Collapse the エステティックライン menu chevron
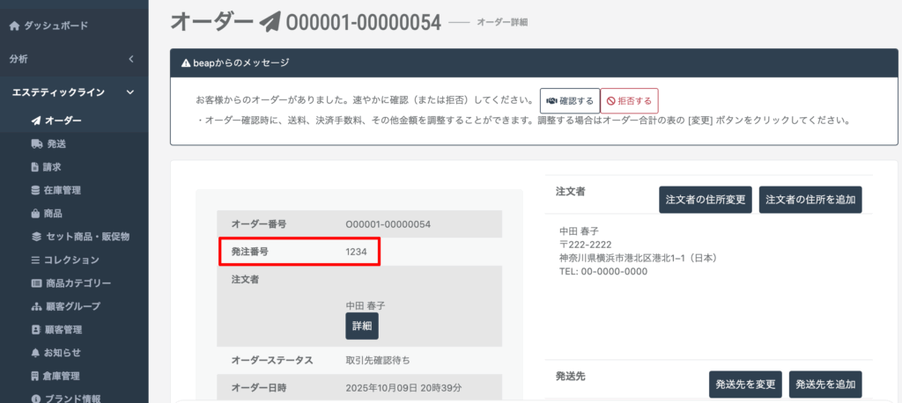 pos(130,92)
